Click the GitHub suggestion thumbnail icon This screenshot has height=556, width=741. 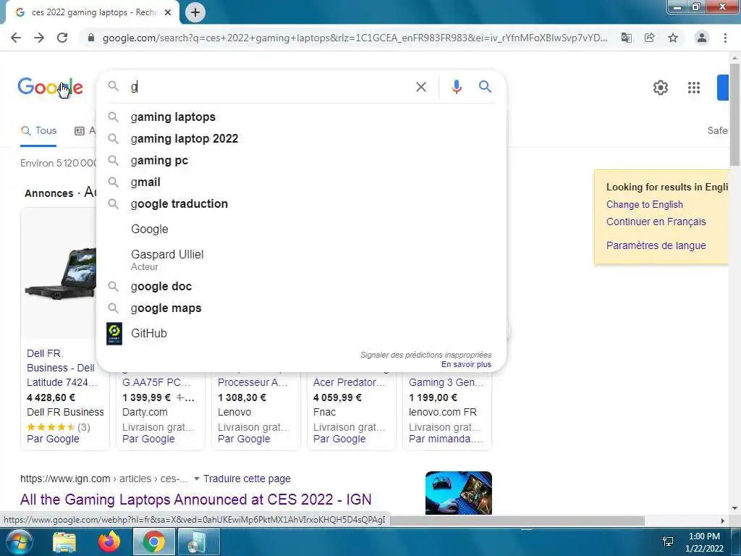click(x=114, y=334)
